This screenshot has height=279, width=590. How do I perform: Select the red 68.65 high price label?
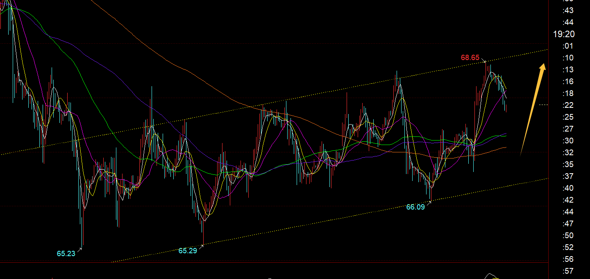(470, 58)
